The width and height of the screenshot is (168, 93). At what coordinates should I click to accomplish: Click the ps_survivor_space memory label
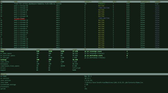pos(7,55)
